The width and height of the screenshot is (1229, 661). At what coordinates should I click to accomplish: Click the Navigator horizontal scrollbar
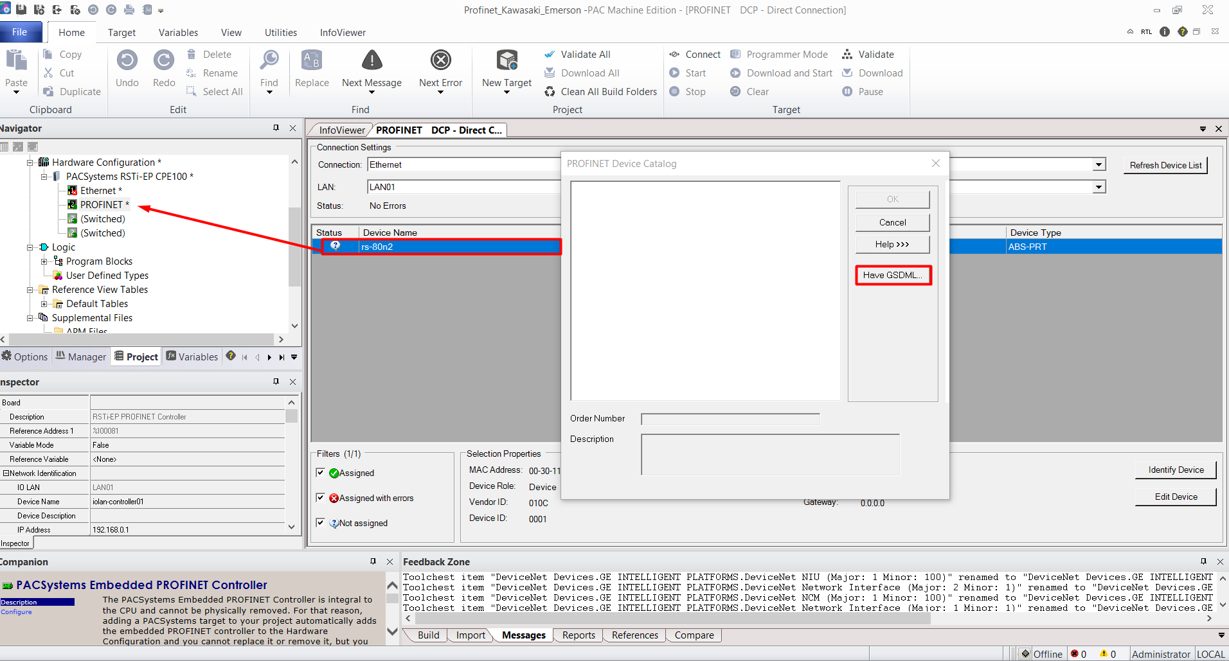click(x=141, y=339)
